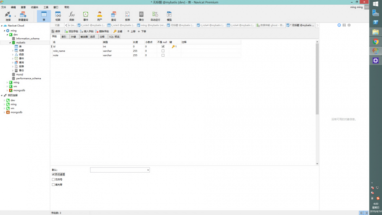Open the 视图 views icon
Screen dimensions: 382x215
click(58, 16)
